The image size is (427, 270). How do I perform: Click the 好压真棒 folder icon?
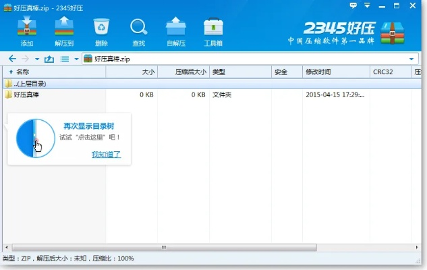[x=9, y=94]
